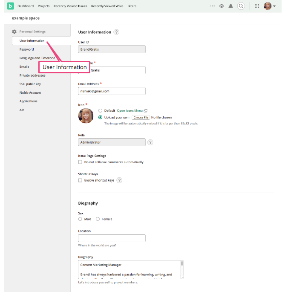Select the Upload your own radio button
The width and height of the screenshot is (282, 292).
point(101,117)
